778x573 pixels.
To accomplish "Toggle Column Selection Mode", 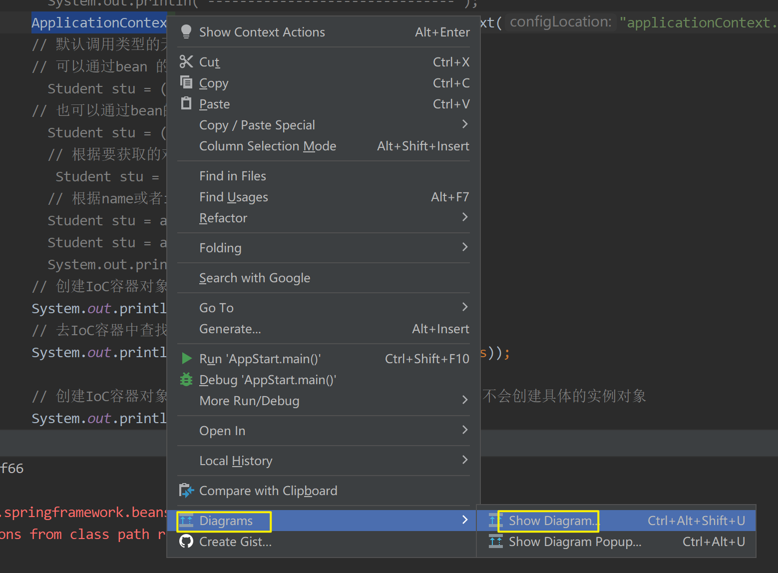I will [323, 146].
